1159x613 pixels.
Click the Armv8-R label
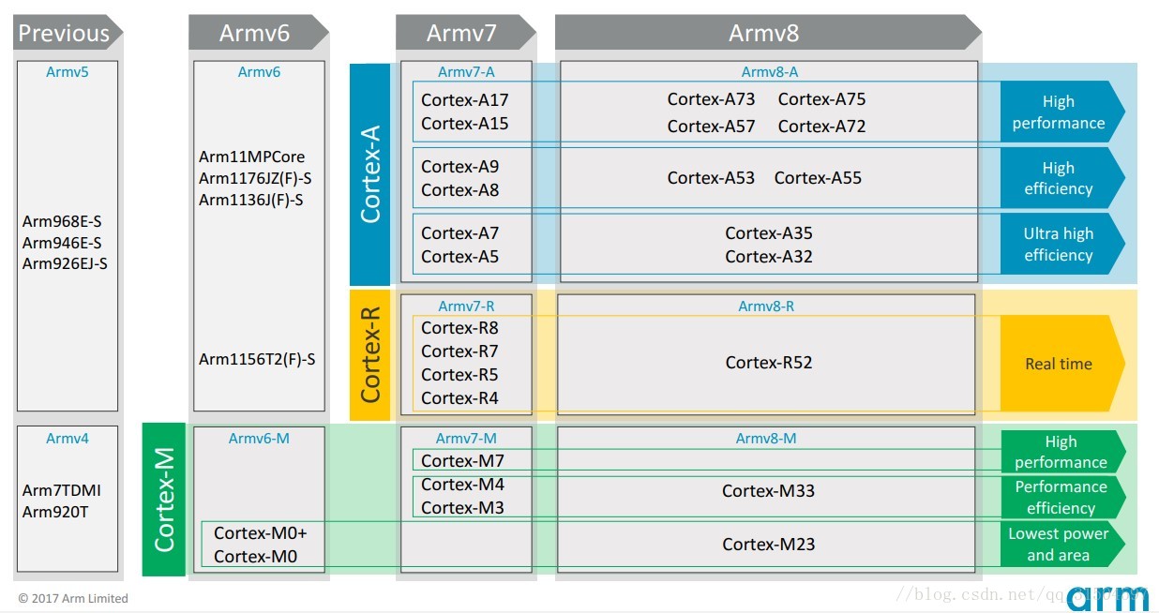click(x=766, y=306)
